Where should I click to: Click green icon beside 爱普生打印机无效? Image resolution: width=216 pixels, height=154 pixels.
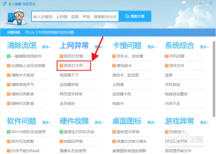coord(62,132)
